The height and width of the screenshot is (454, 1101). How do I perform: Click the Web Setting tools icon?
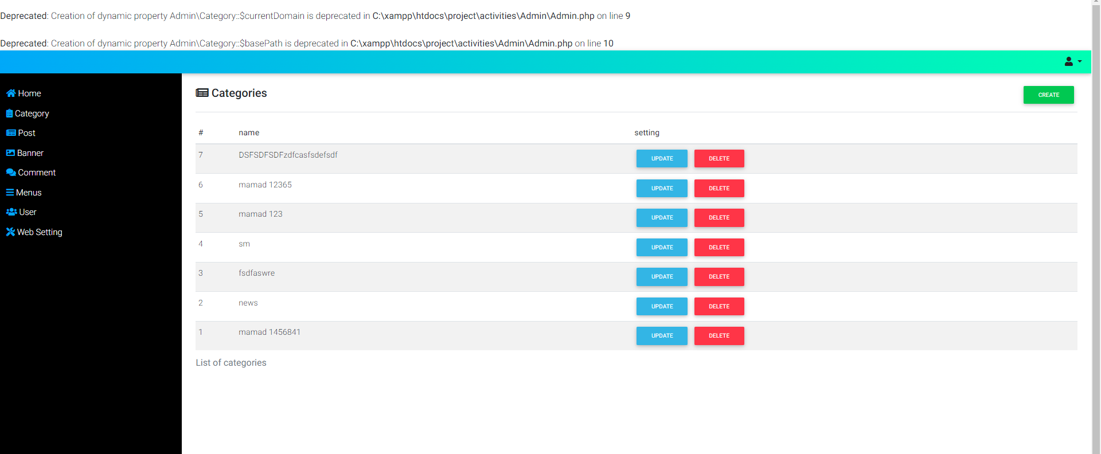pos(10,232)
